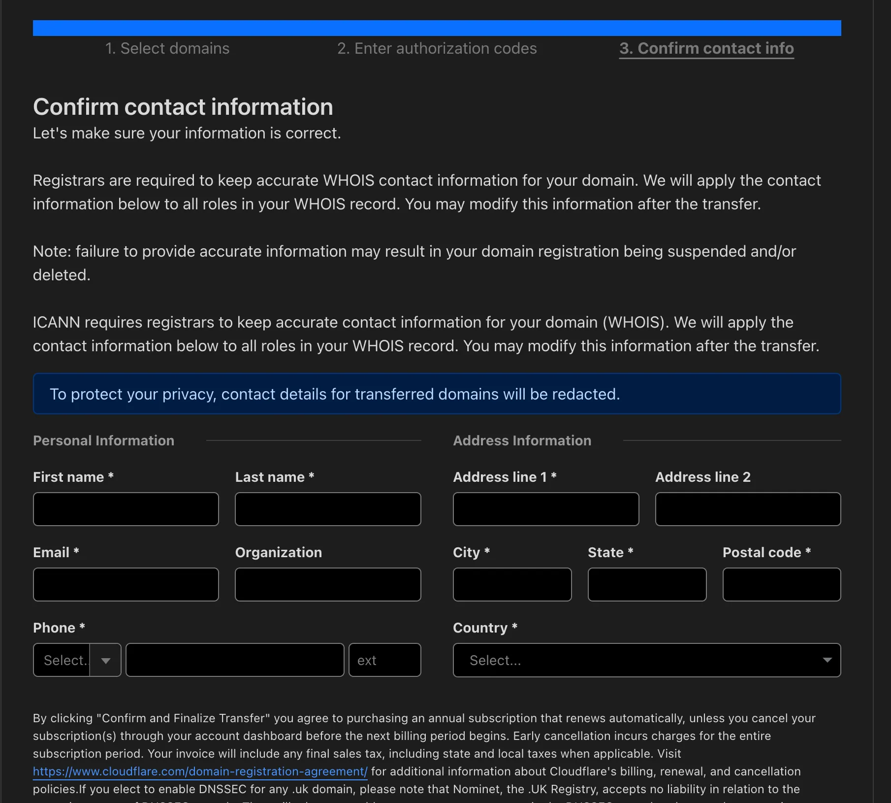Focus the phone ext field
Image resolution: width=891 pixels, height=803 pixels.
coord(384,660)
